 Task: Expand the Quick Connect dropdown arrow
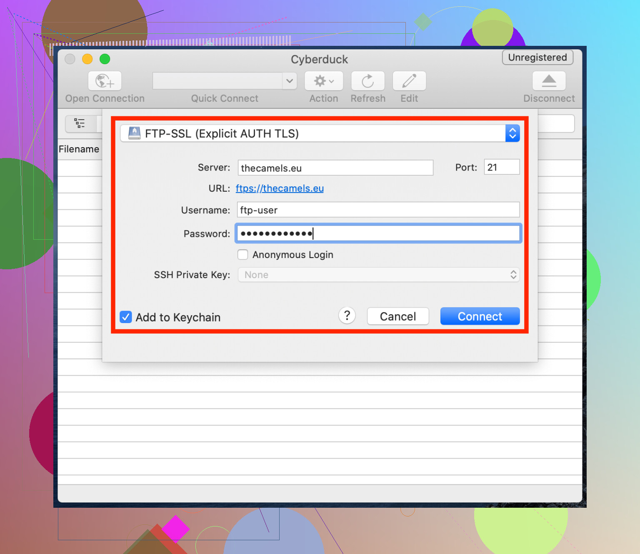290,81
